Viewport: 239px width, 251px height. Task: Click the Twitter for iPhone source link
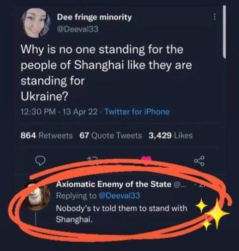[x=137, y=111]
